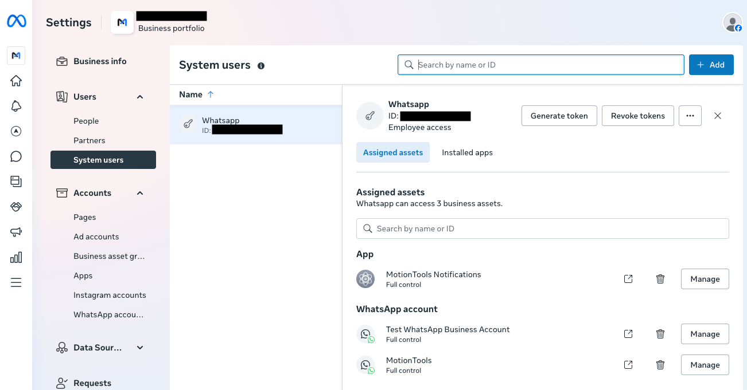The height and width of the screenshot is (390, 747).
Task: Open the three-dots more options button
Action: click(x=690, y=116)
